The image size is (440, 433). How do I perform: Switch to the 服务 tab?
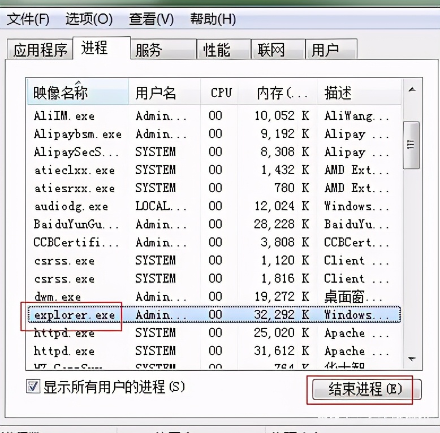(x=163, y=50)
